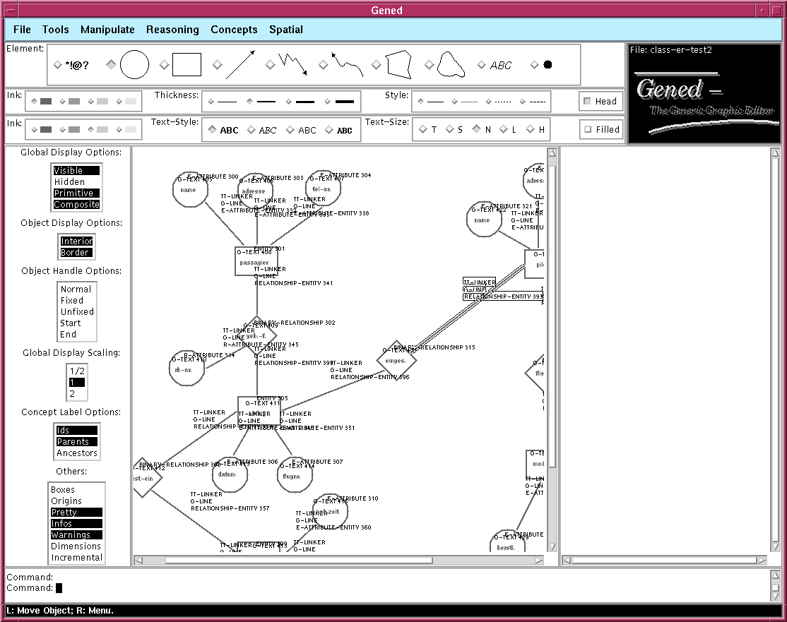The image size is (787, 622).
Task: Select the Start handle option
Action: point(77,323)
